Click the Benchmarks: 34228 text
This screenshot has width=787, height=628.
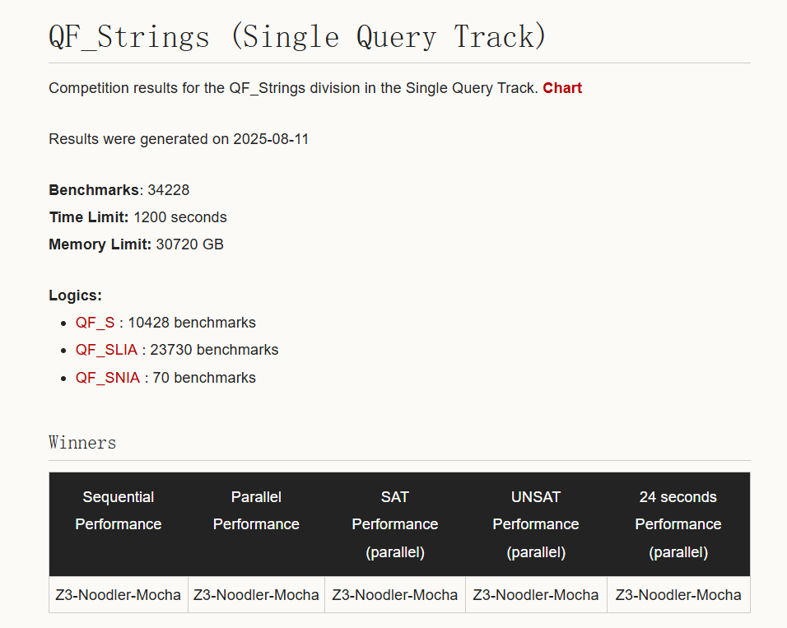[119, 190]
